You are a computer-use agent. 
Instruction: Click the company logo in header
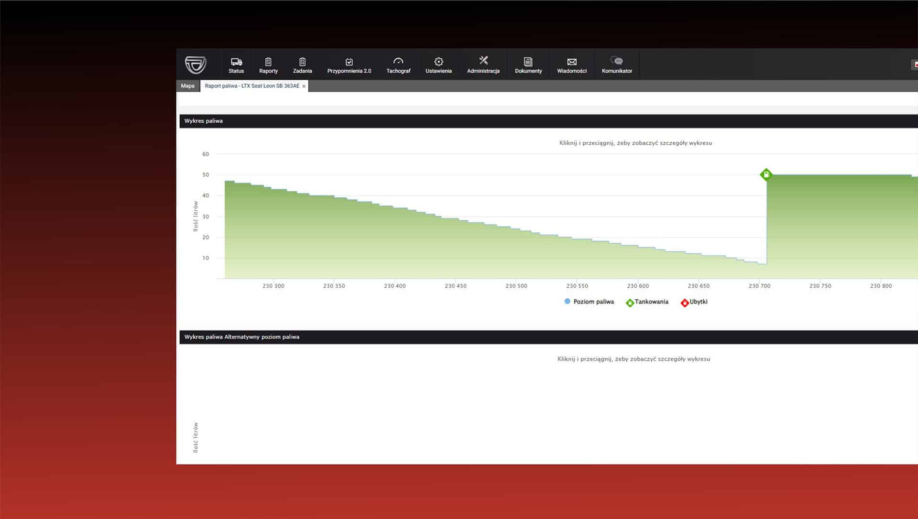pos(196,64)
